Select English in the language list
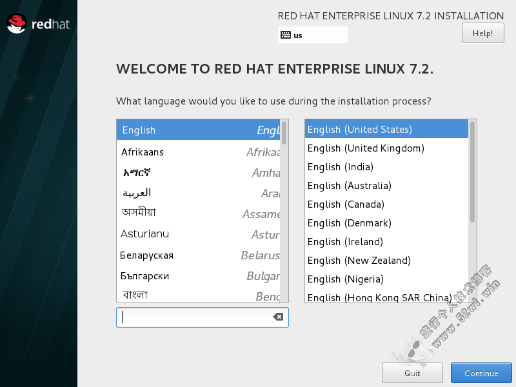This screenshot has height=387, width=516. (x=199, y=130)
